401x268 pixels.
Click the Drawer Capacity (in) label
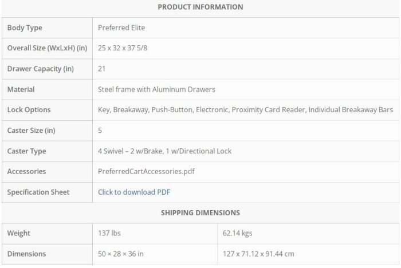(x=39, y=69)
